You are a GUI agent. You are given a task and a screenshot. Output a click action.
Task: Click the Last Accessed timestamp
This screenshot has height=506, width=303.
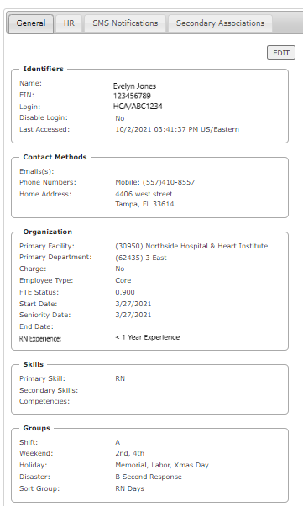[177, 129]
